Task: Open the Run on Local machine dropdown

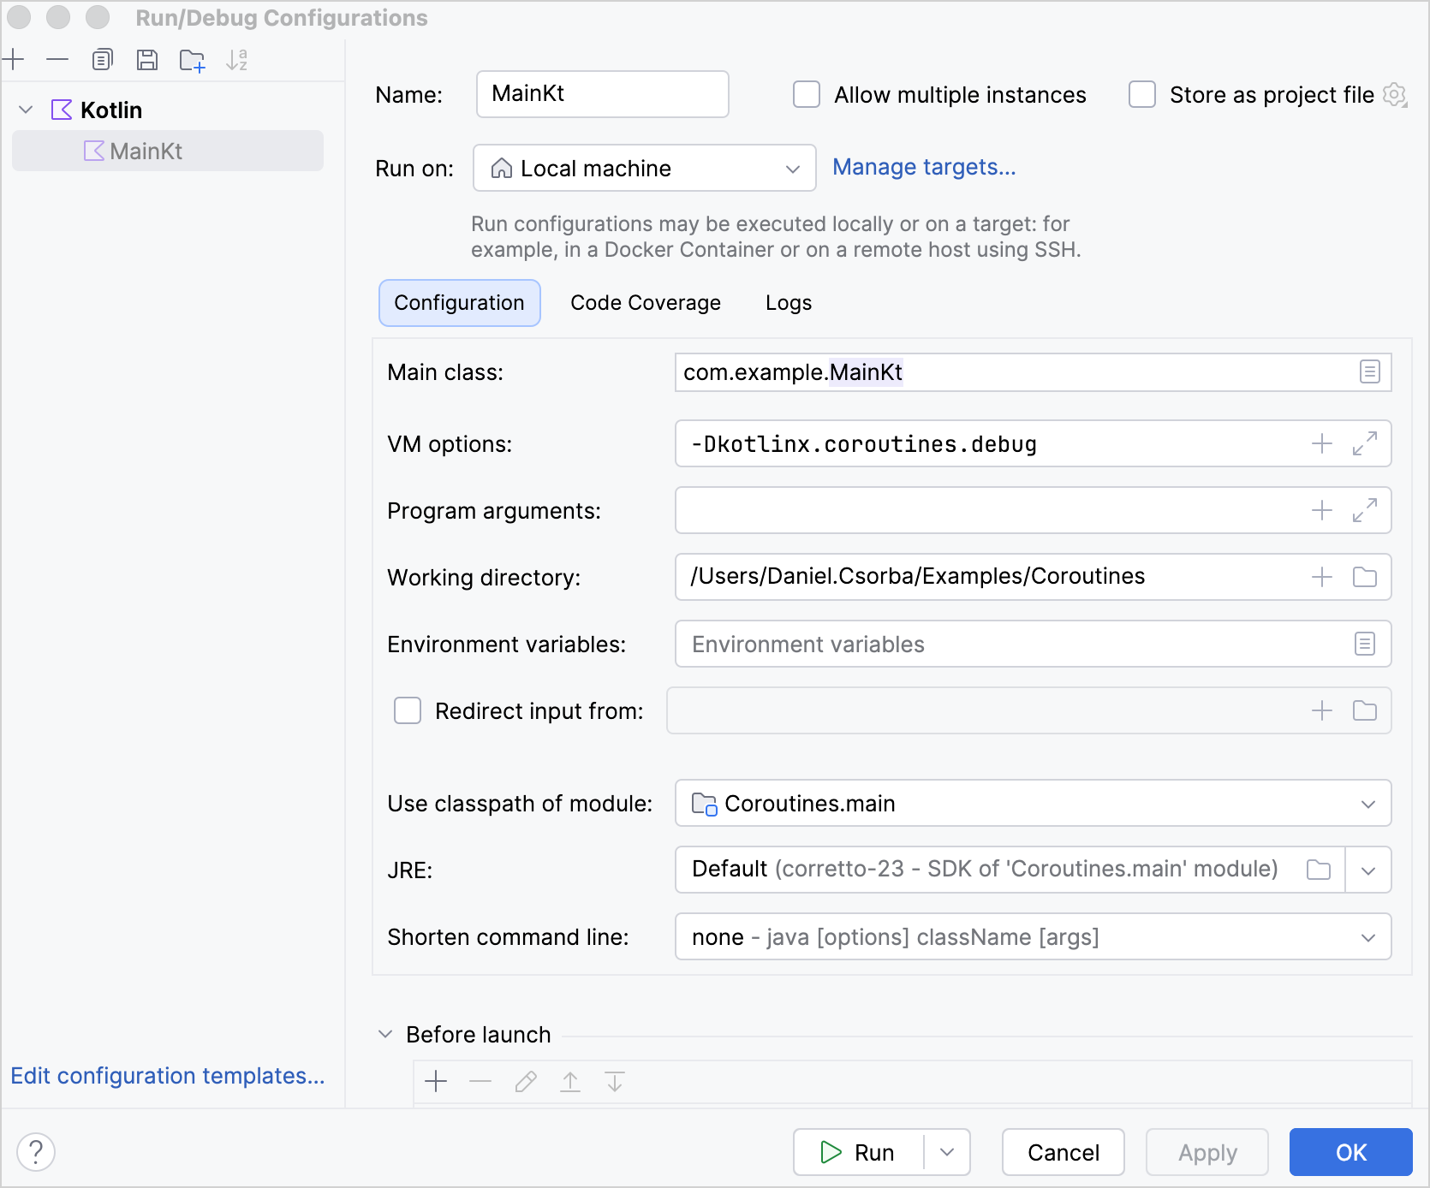Action: pyautogui.click(x=645, y=168)
